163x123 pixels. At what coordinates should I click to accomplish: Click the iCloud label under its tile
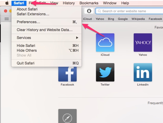(105, 55)
